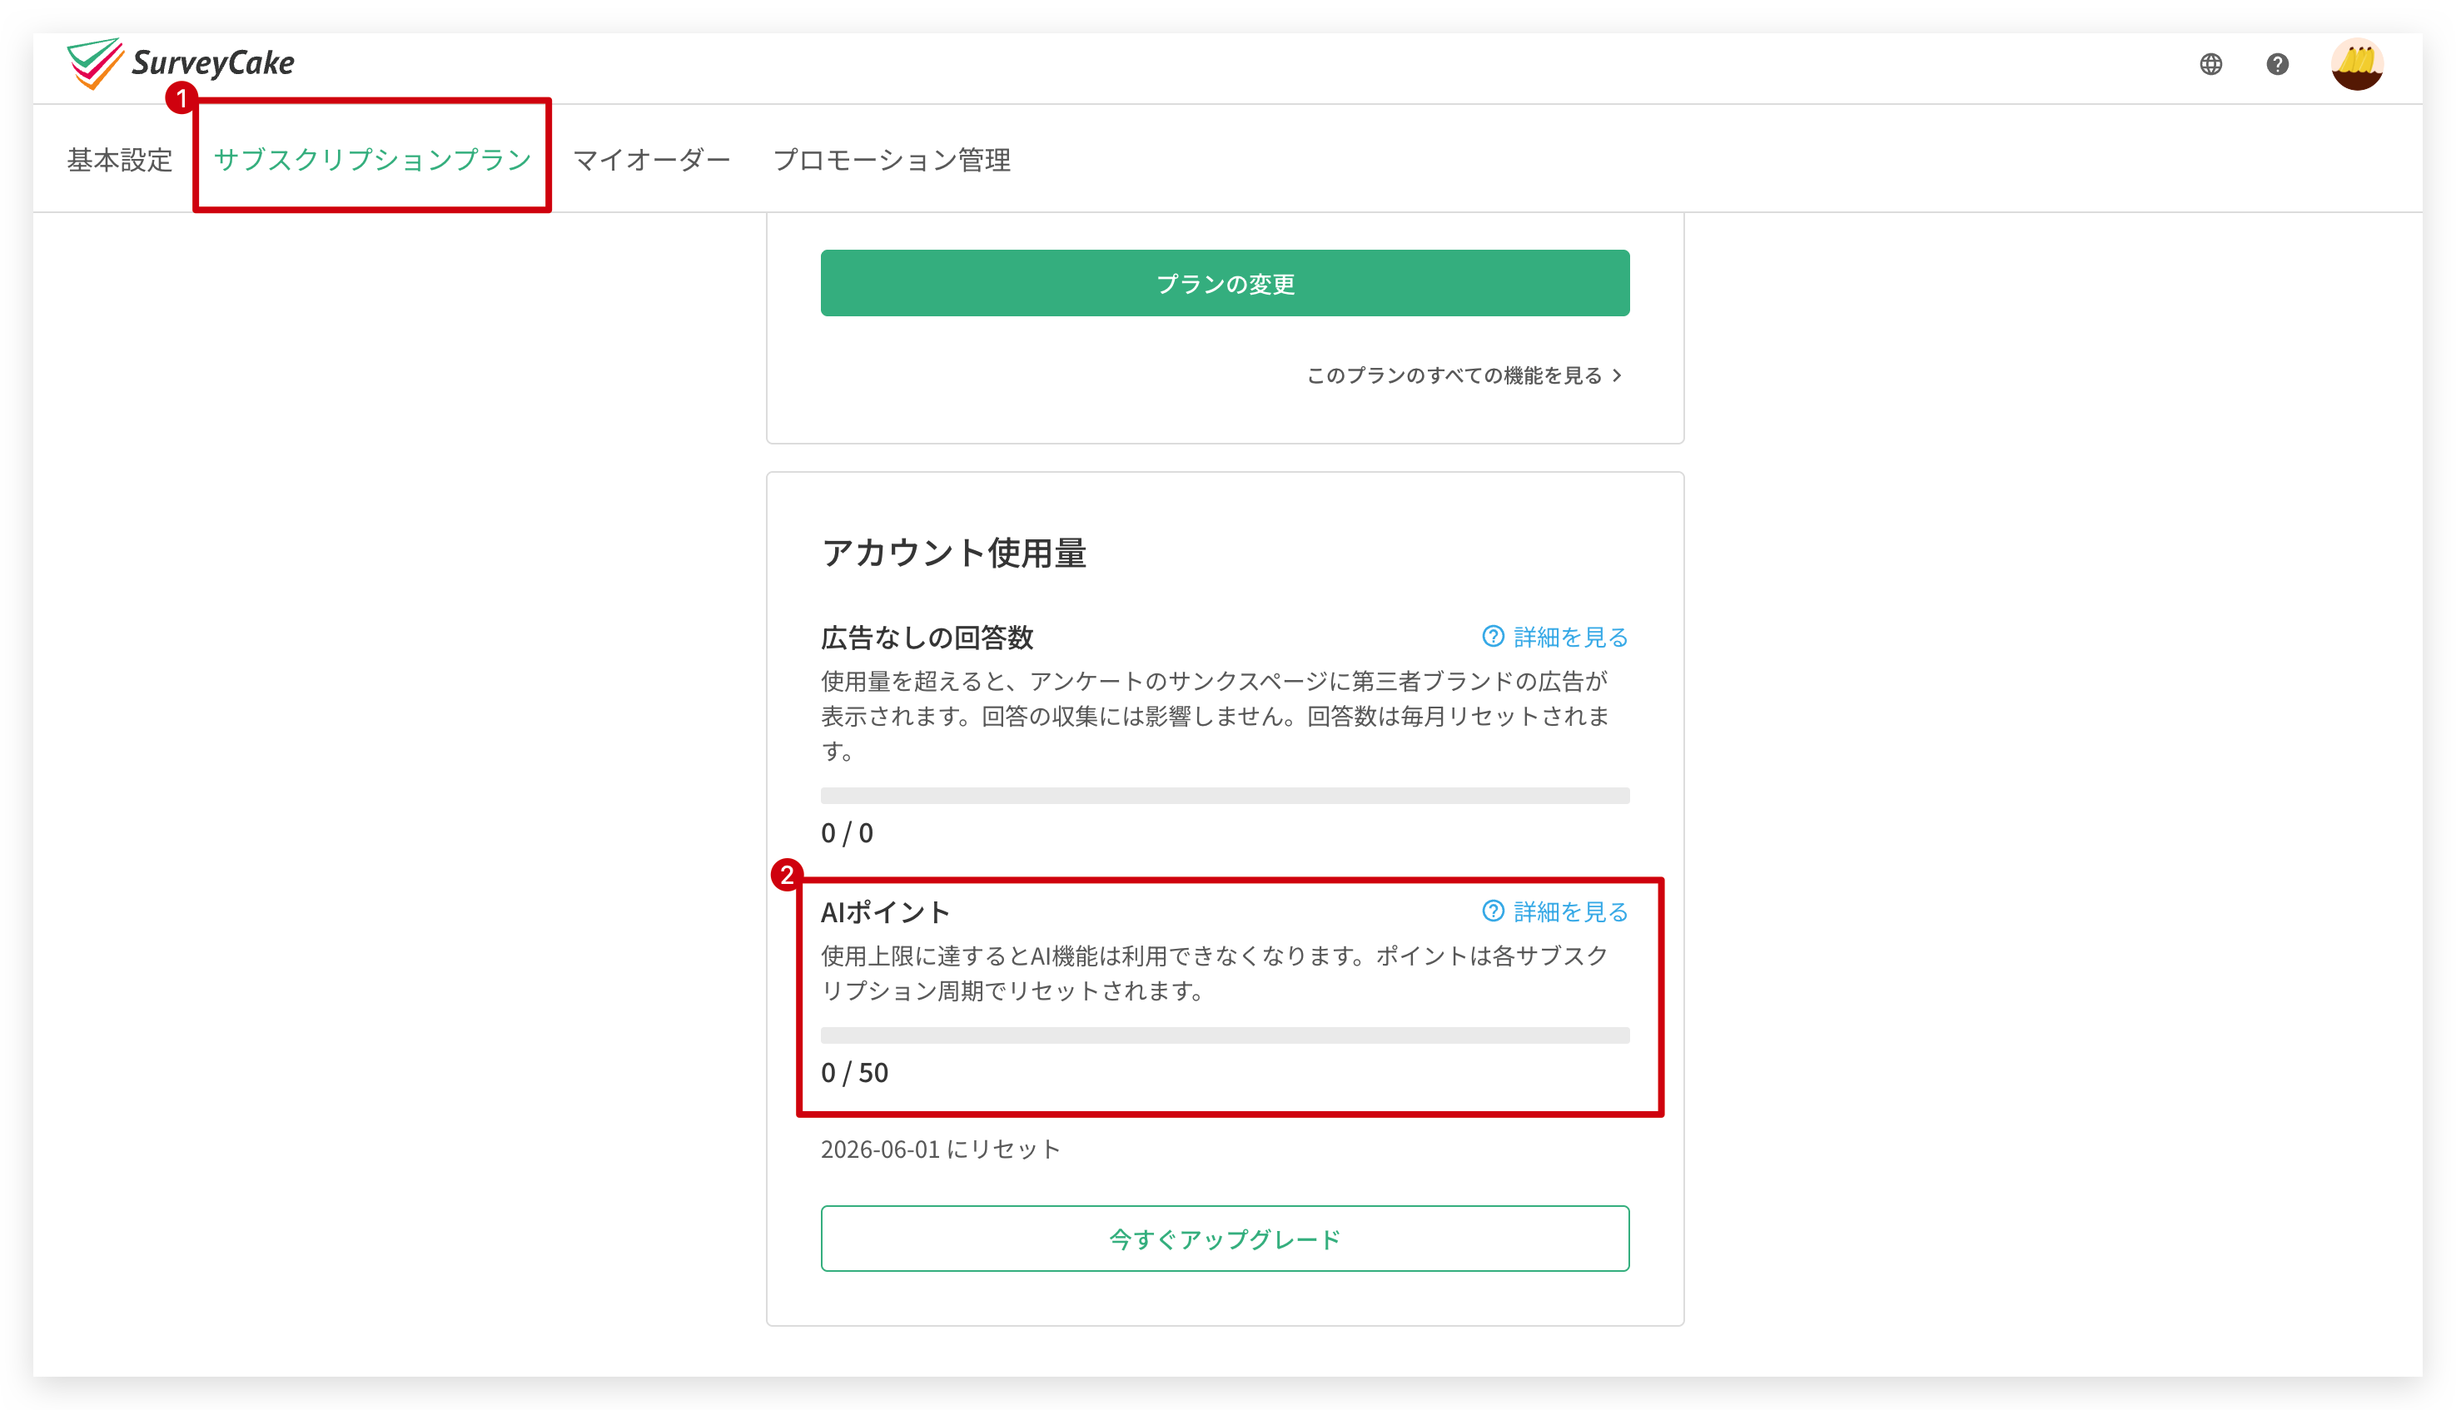Click the 広告なしの回答数 usage progress bar

pyautogui.click(x=1226, y=795)
